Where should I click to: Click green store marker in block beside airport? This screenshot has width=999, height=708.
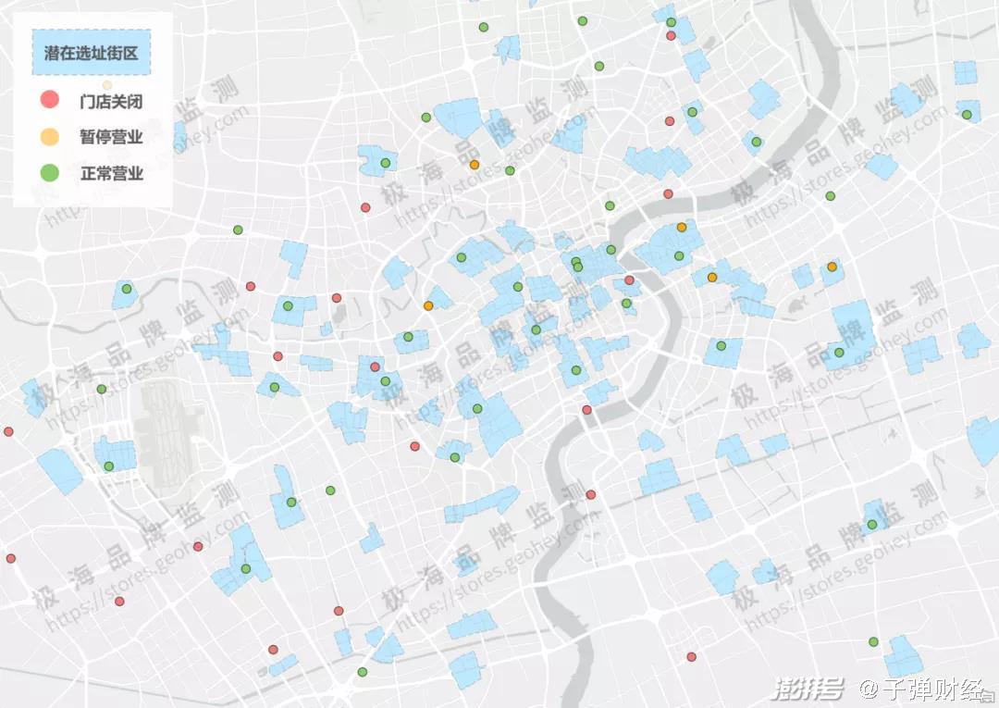click(109, 466)
